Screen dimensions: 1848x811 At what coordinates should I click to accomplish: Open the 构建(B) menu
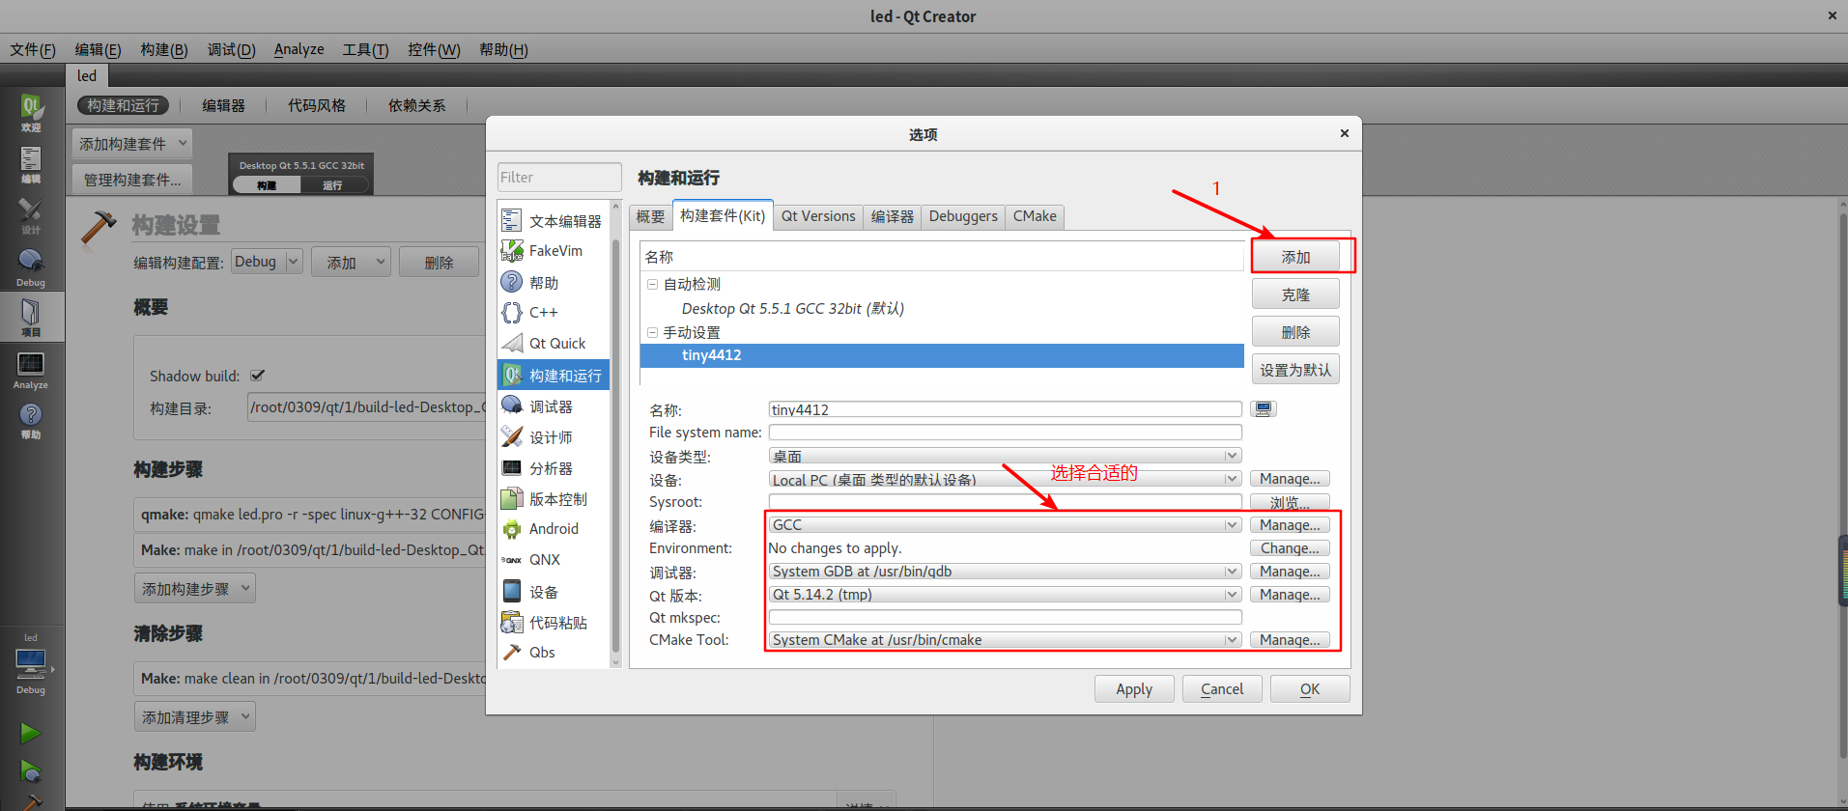(x=164, y=49)
